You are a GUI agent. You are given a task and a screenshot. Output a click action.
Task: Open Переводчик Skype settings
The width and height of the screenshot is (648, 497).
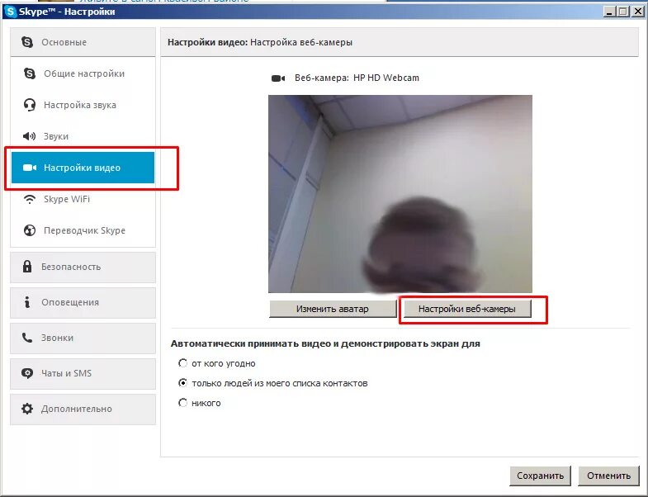[x=83, y=230]
